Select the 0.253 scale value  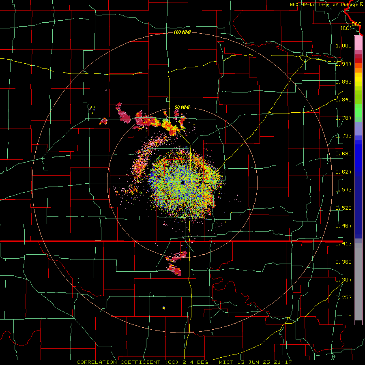tap(344, 298)
